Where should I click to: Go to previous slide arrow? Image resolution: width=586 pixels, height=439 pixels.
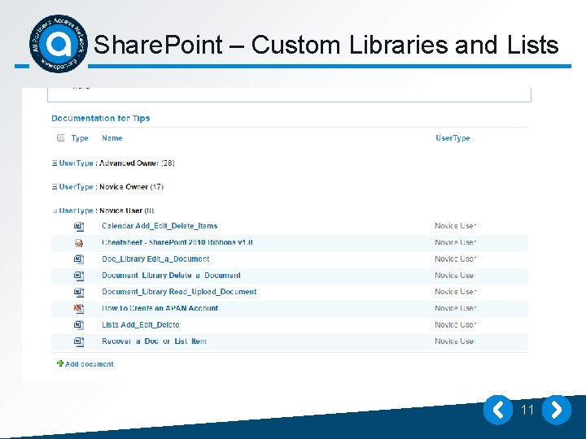pos(498,410)
